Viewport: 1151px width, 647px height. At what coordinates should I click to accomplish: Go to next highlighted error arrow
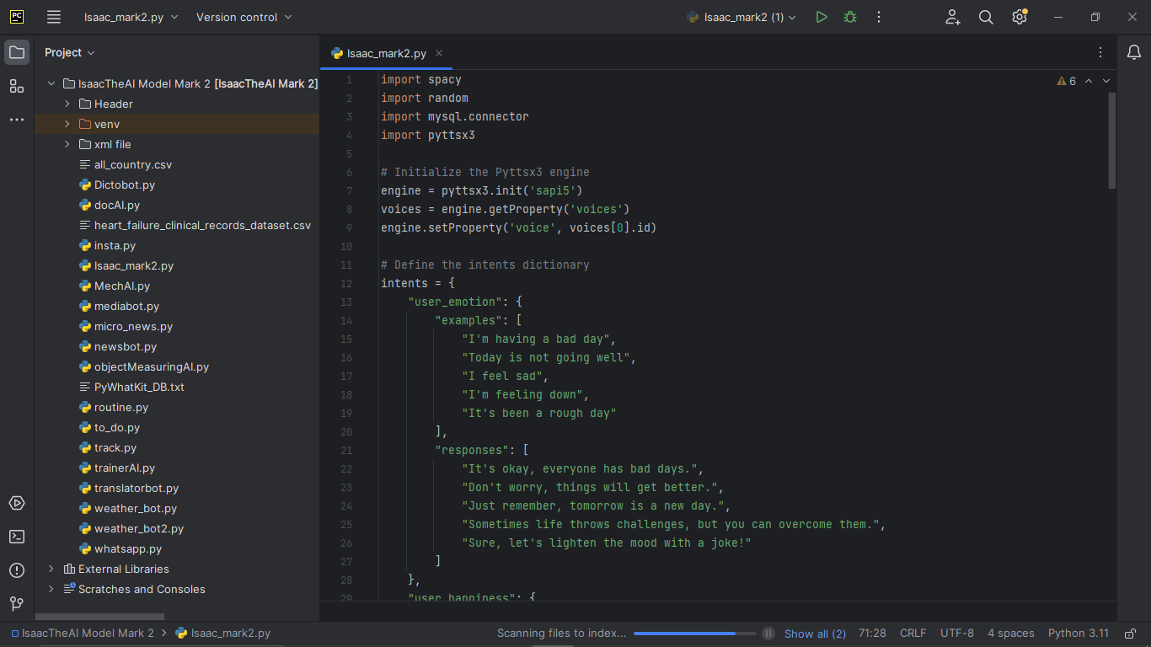click(1106, 81)
